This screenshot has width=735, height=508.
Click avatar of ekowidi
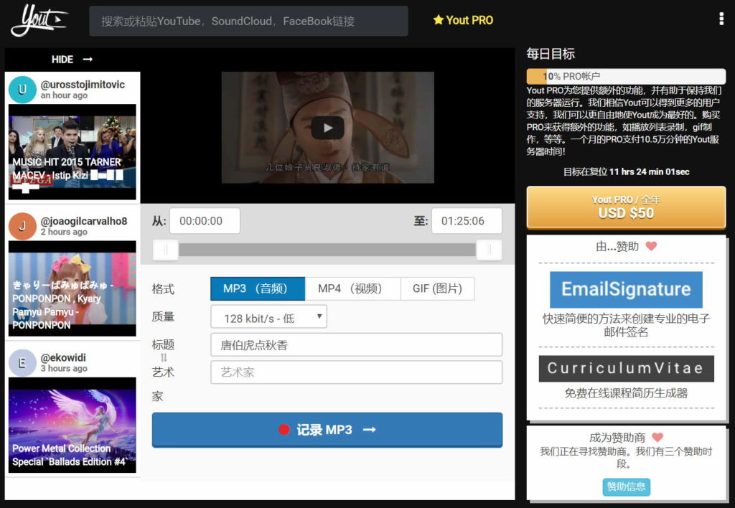tap(22, 362)
